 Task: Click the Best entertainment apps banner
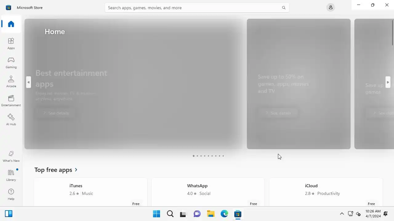click(134, 84)
